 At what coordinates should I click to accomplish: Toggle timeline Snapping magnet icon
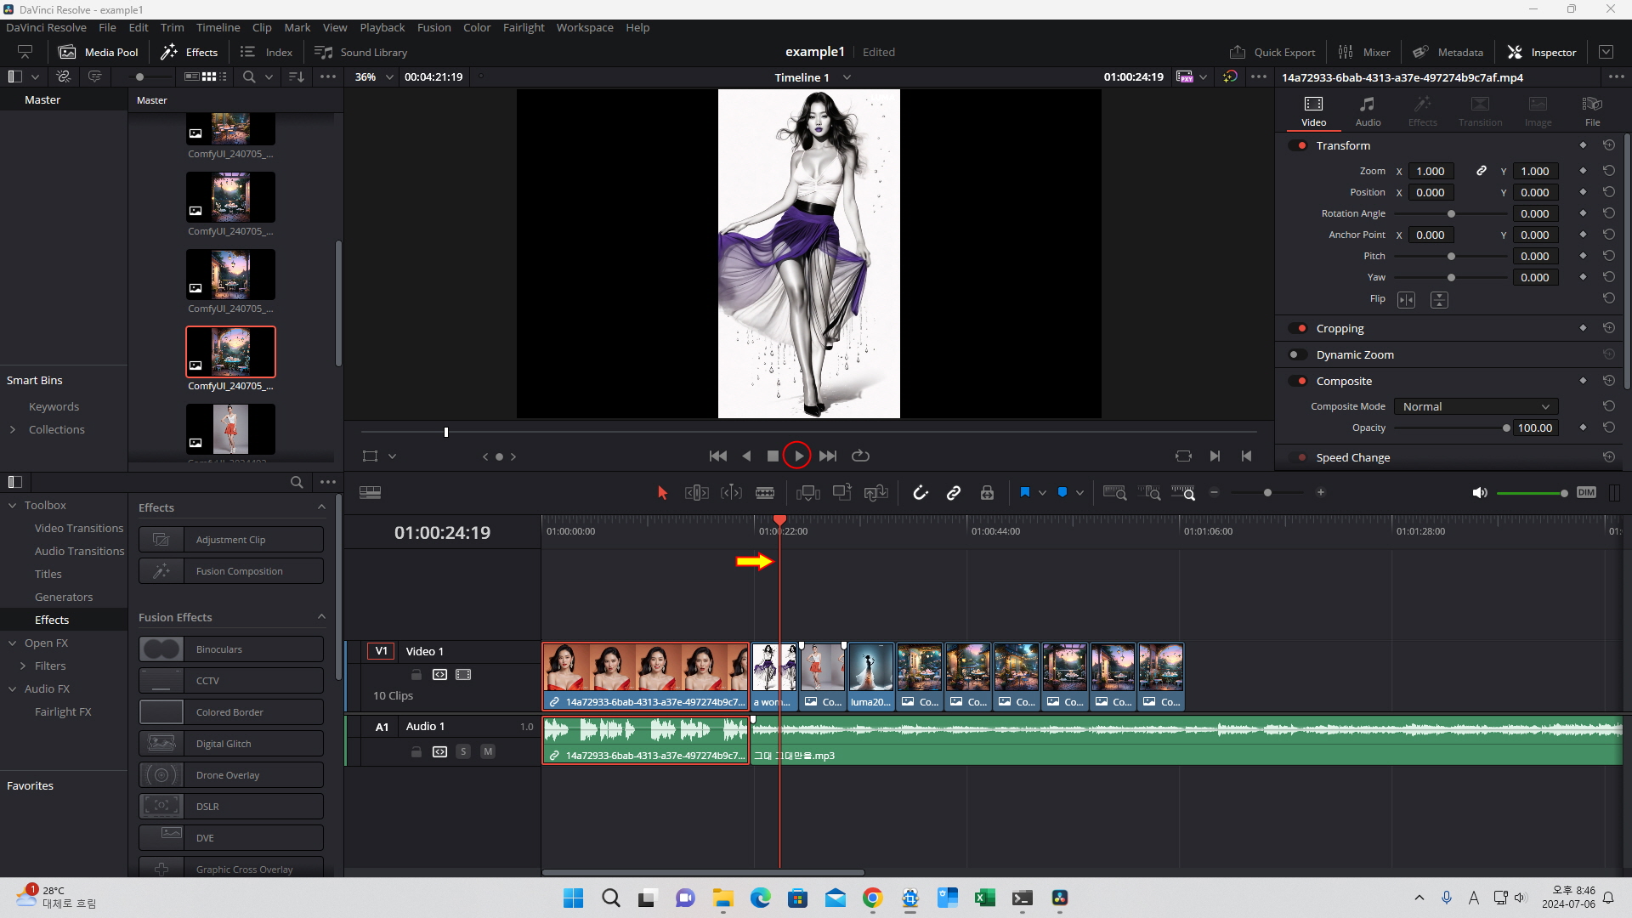(x=921, y=493)
